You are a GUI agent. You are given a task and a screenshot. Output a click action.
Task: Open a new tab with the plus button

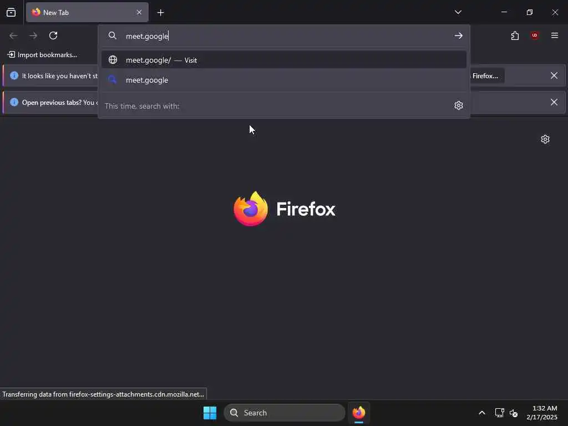(x=160, y=13)
